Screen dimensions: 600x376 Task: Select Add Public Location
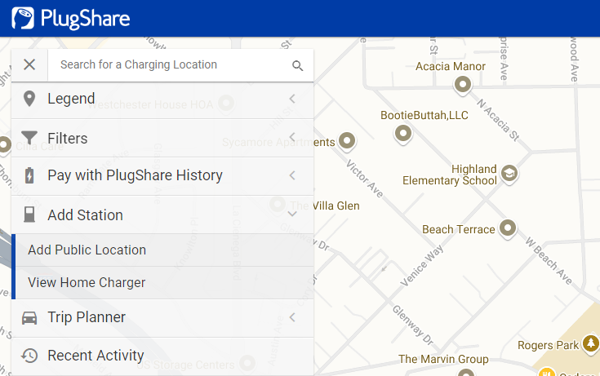coord(164,250)
